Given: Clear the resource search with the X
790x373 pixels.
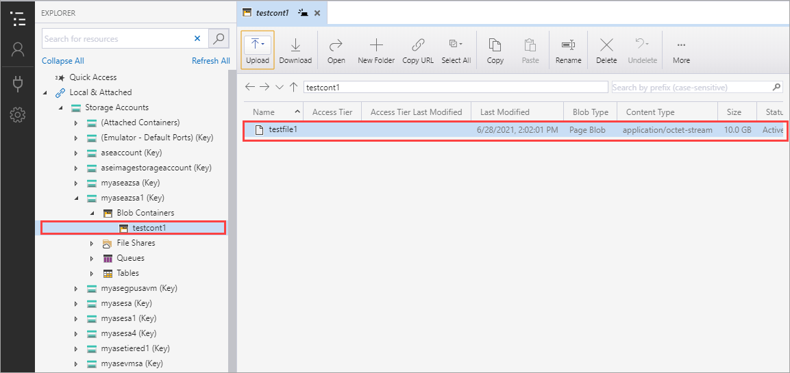Looking at the screenshot, I should point(197,38).
